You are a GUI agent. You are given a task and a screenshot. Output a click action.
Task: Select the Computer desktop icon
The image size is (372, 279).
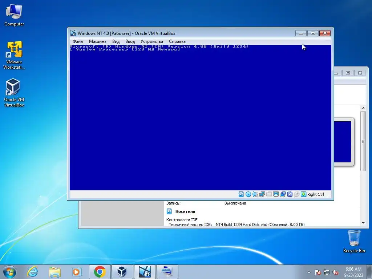coord(14,15)
